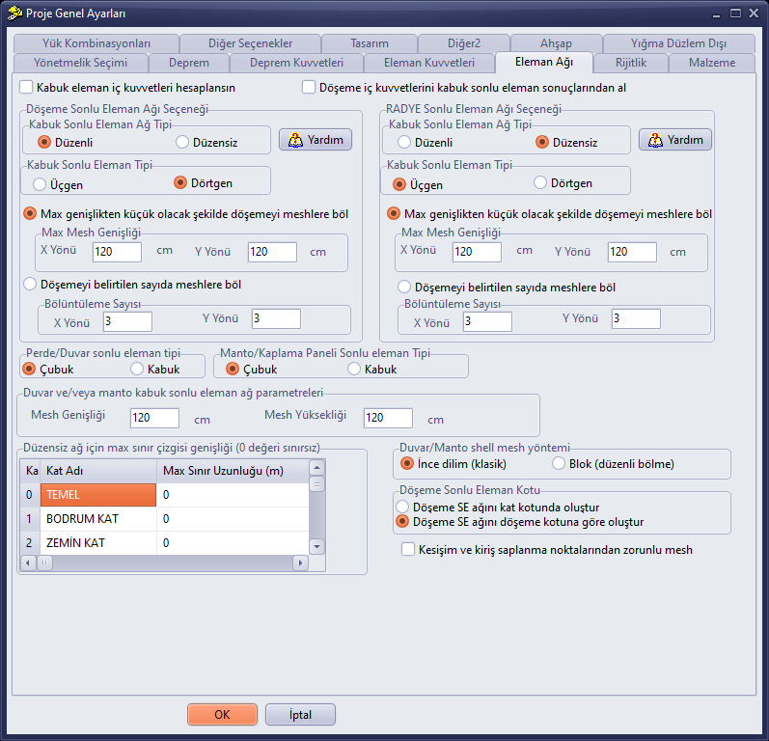Screen dimensions: 769x741
Task: Click Max Sınır Uzunluğu column header
Action: point(233,471)
